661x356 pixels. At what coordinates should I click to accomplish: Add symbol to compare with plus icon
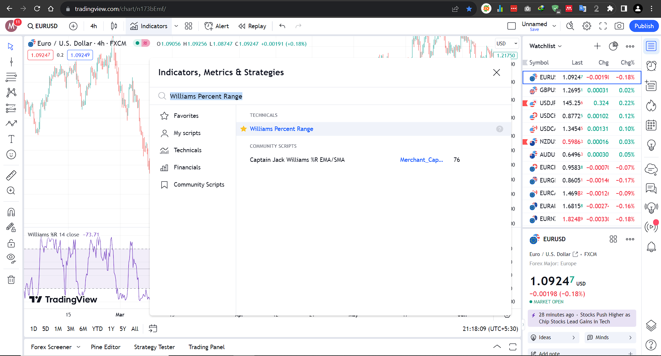point(73,26)
